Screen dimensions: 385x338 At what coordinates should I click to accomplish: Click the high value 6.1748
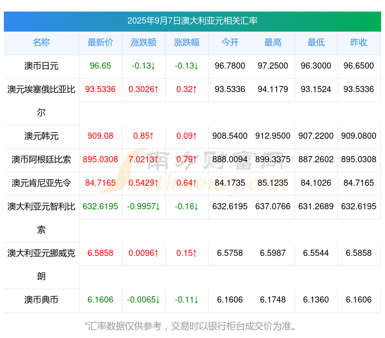pos(273,300)
